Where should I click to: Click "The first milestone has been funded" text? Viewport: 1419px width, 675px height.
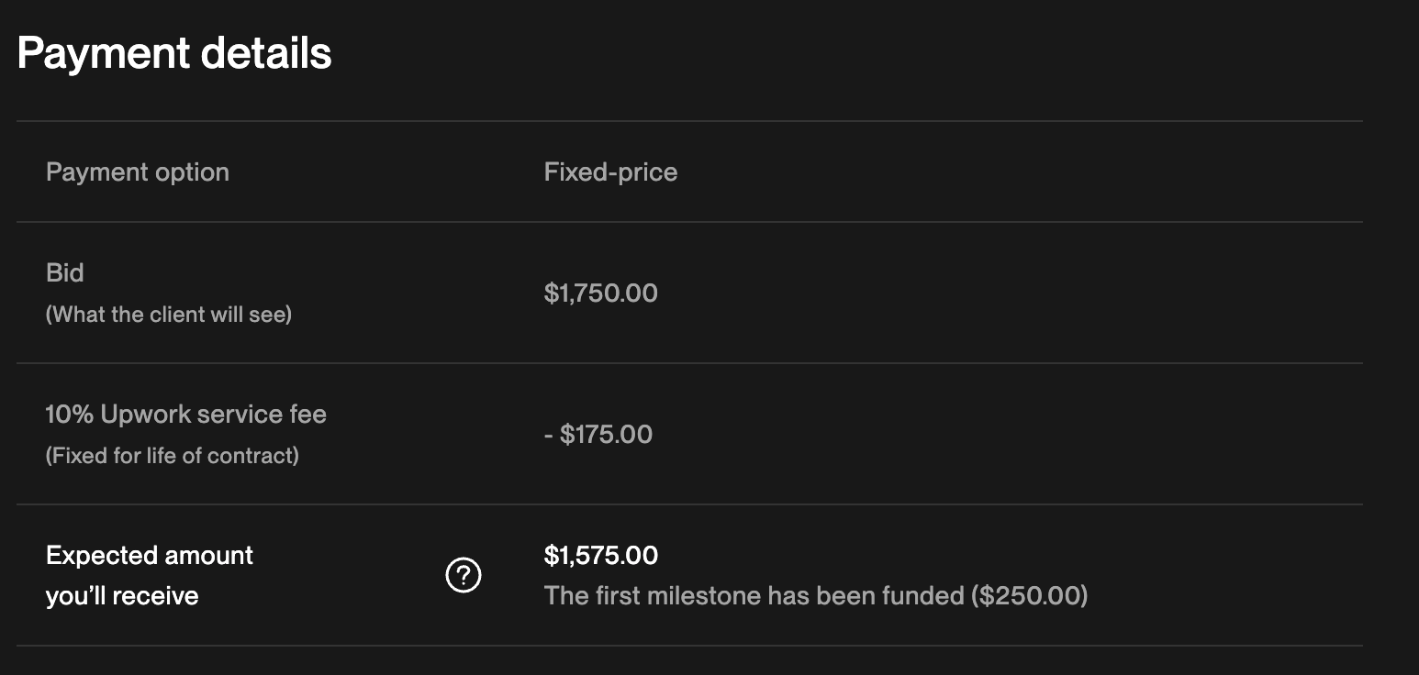coord(753,596)
